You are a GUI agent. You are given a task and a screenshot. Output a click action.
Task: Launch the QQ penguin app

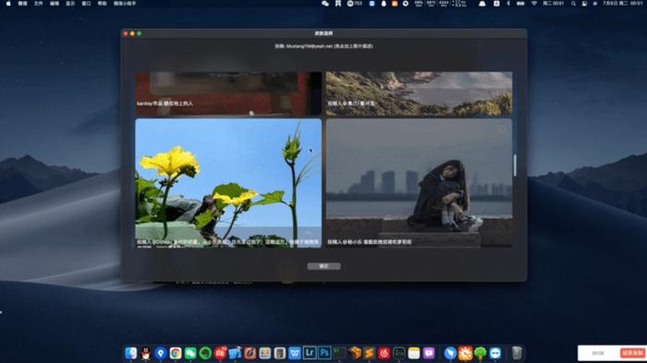coord(146,353)
